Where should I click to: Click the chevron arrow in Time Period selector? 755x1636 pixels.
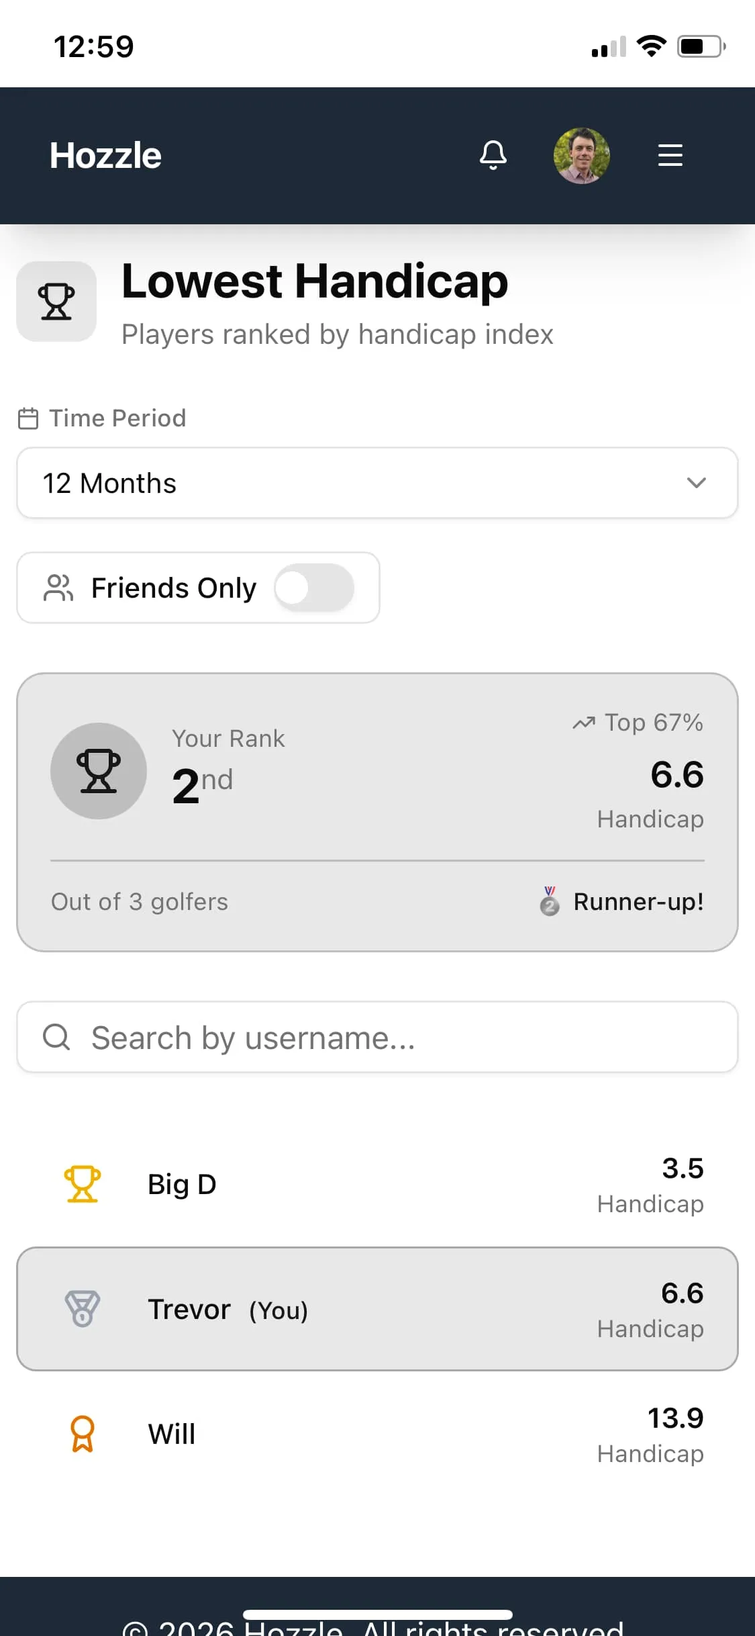697,483
